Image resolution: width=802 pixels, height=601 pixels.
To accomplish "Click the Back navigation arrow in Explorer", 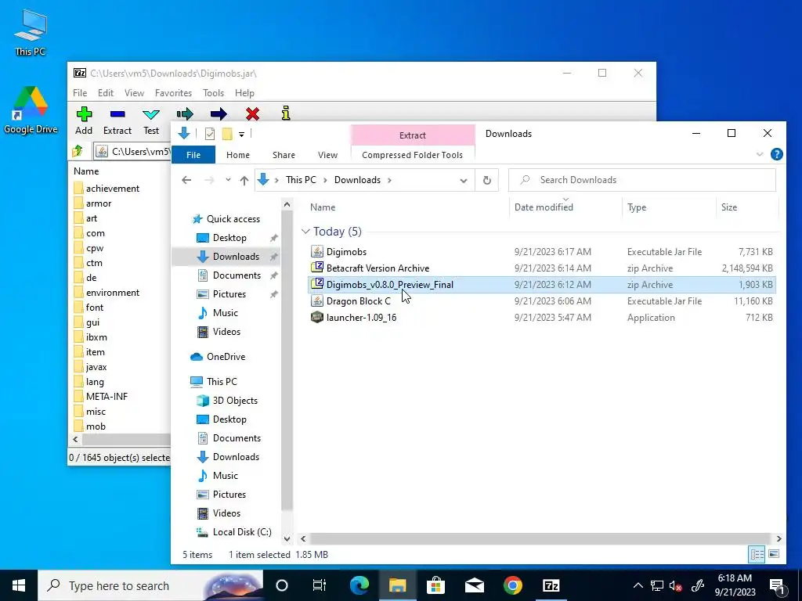I will click(186, 180).
